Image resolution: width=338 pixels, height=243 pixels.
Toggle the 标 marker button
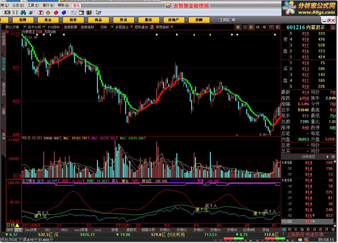(x=238, y=27)
